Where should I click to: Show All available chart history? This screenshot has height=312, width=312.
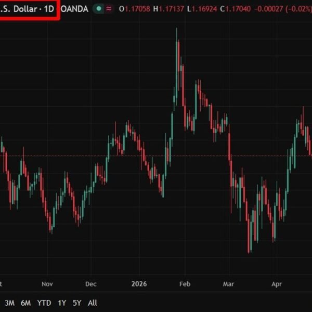tap(93, 303)
